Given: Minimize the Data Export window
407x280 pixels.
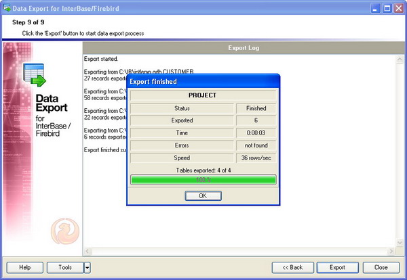Looking at the screenshot, I should tap(374, 9).
